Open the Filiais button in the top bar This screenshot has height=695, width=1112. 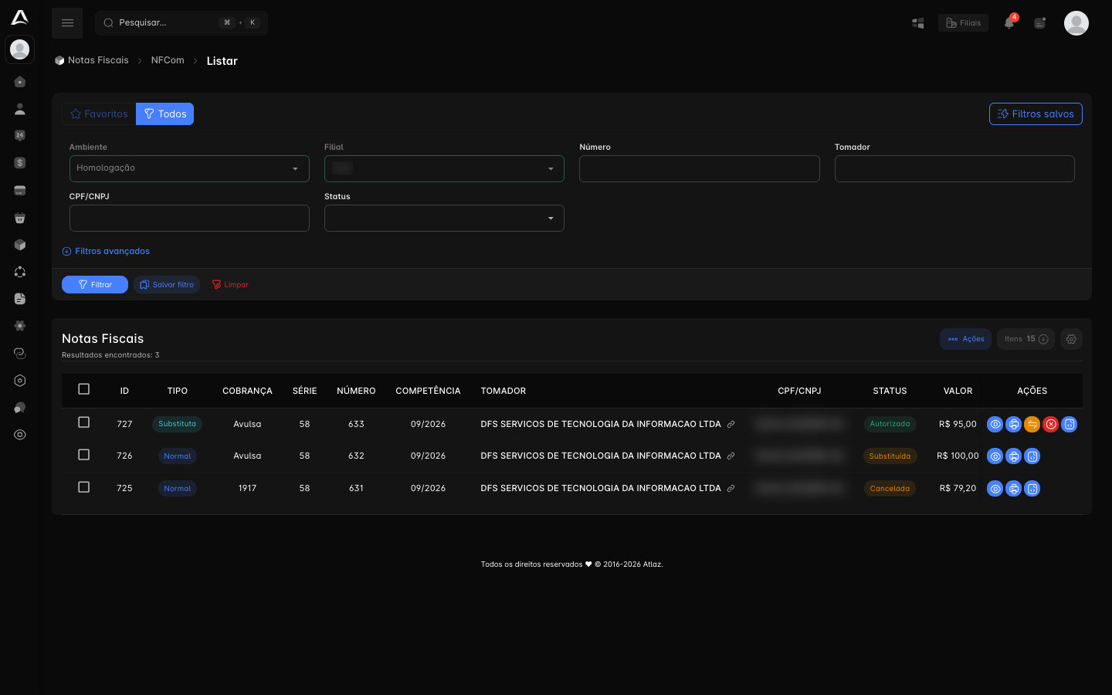coord(963,23)
